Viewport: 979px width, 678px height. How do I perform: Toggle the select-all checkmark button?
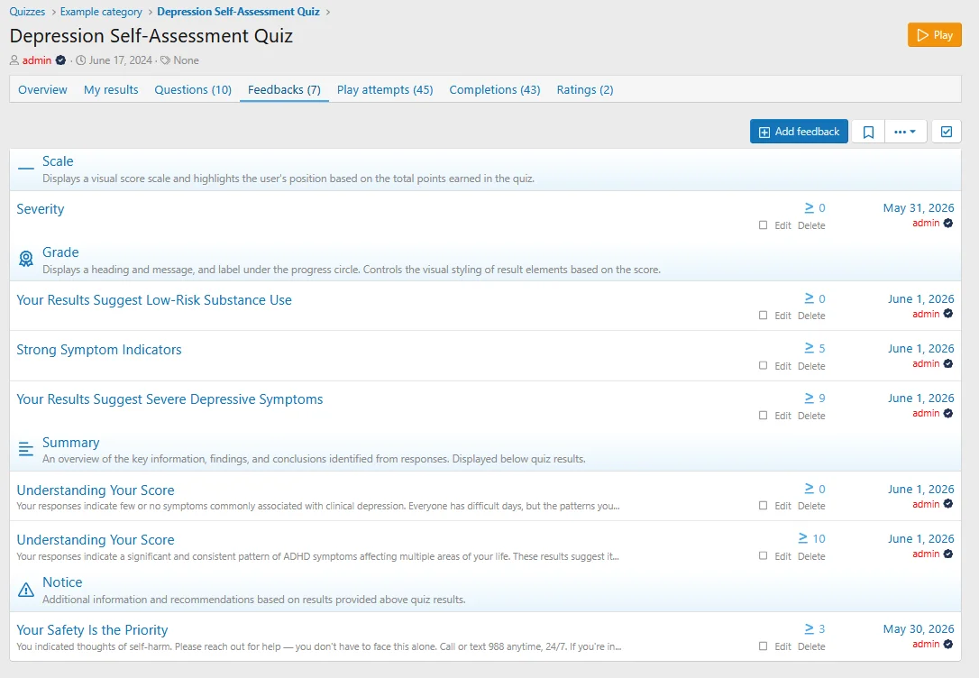[x=947, y=132]
